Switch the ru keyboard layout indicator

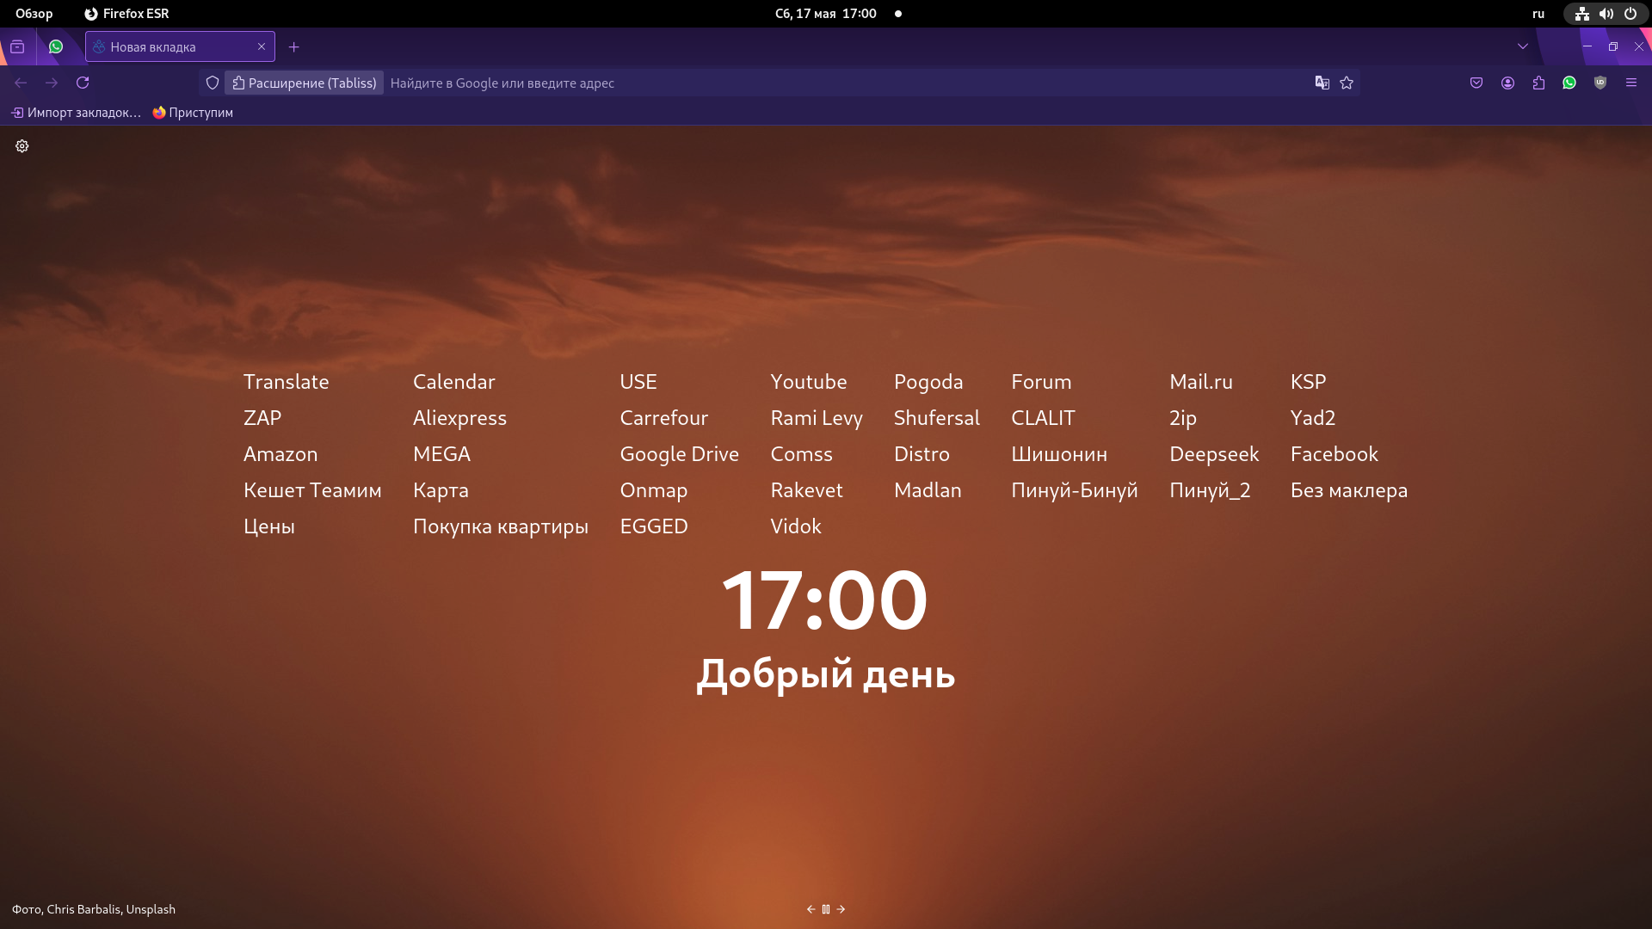1538,14
